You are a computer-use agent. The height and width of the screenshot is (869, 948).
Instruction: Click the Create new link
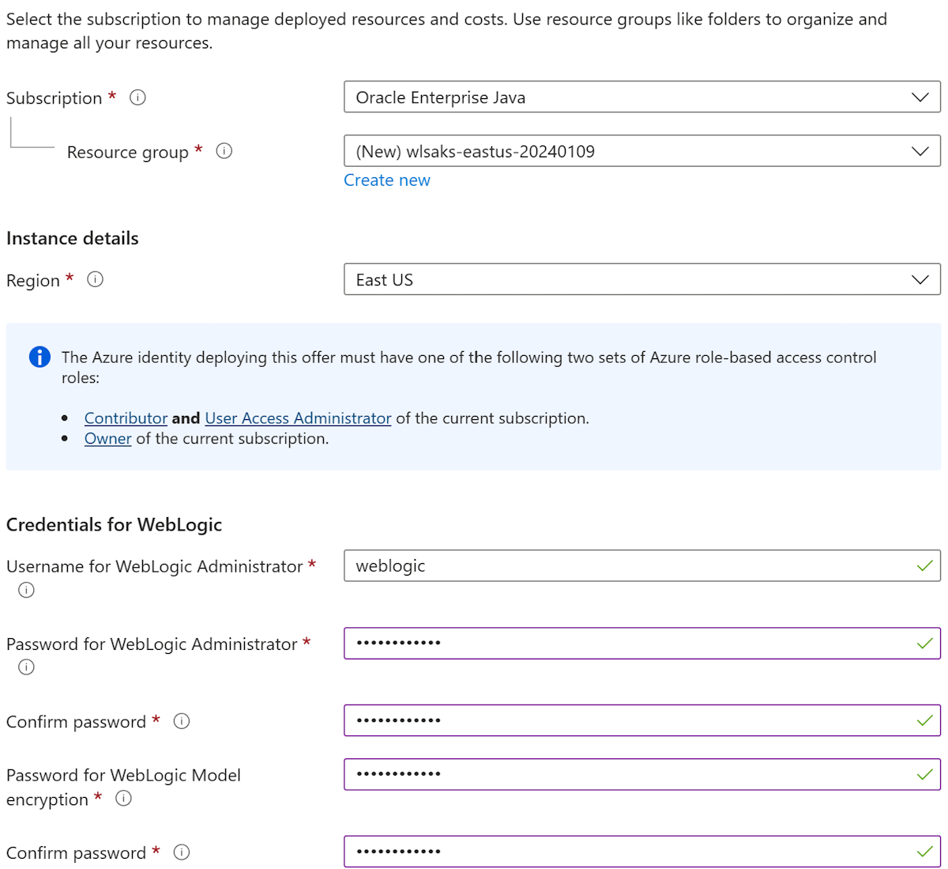point(386,180)
